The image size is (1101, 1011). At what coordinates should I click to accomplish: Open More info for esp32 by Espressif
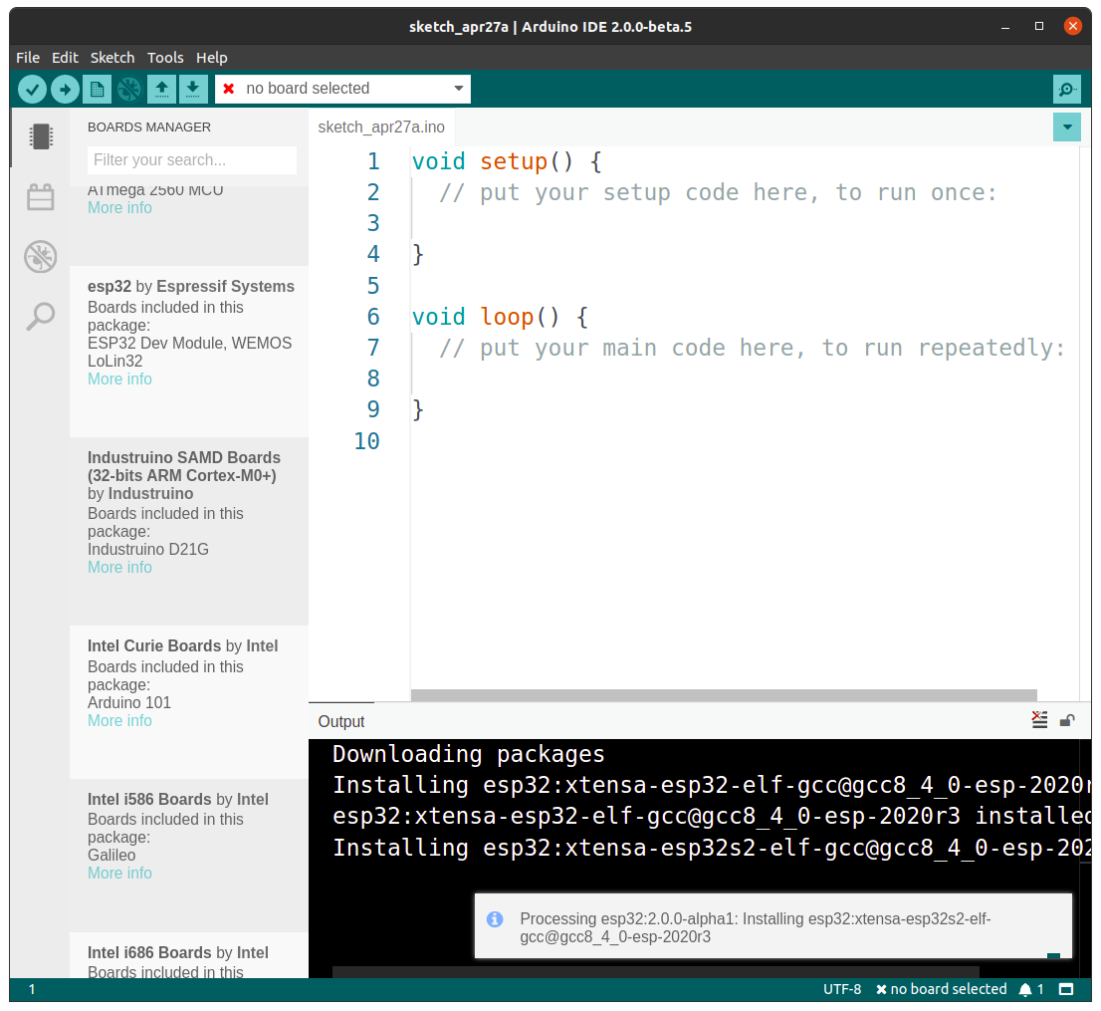pos(119,379)
